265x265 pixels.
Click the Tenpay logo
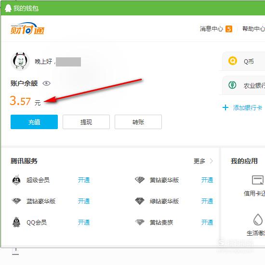tap(27, 28)
